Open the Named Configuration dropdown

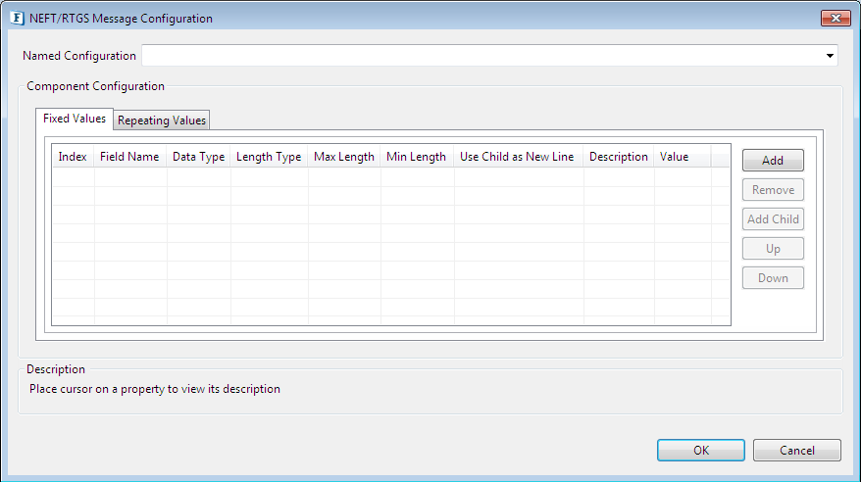click(830, 56)
